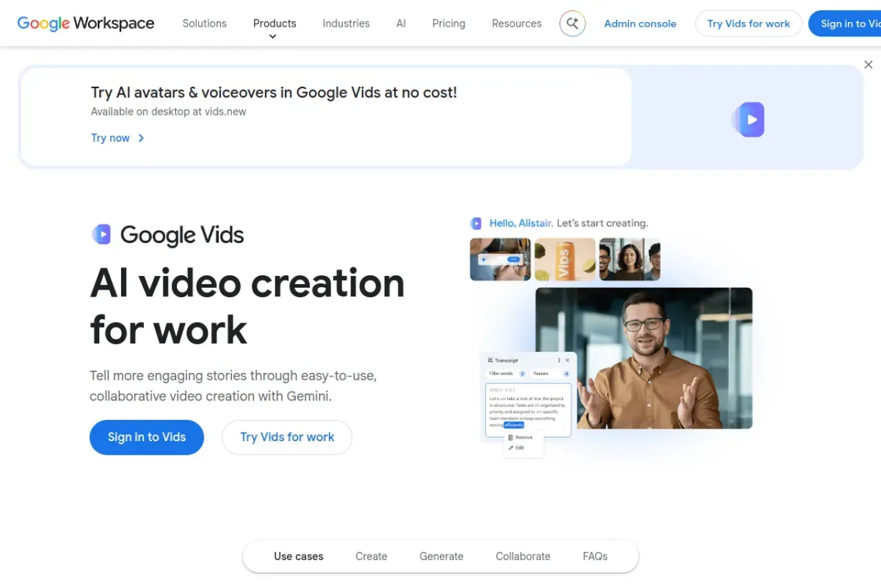Click the orange Vids can thumbnail
Screen dimensions: 881x587
point(565,259)
